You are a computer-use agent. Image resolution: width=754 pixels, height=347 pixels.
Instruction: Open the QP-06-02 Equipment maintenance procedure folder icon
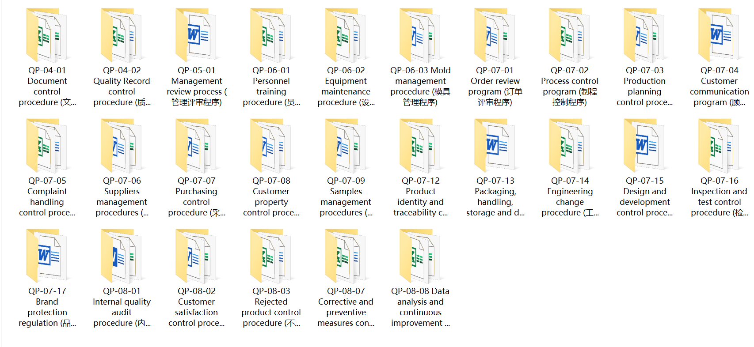[346, 35]
